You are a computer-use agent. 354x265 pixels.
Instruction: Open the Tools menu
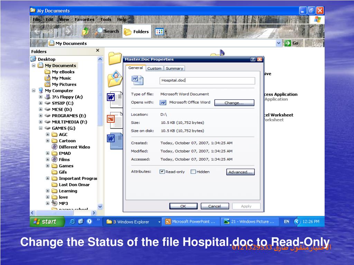pos(106,20)
